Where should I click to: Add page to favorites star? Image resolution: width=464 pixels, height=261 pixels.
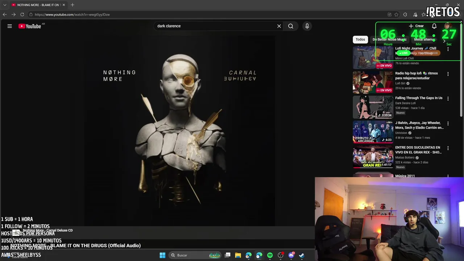tap(396, 14)
